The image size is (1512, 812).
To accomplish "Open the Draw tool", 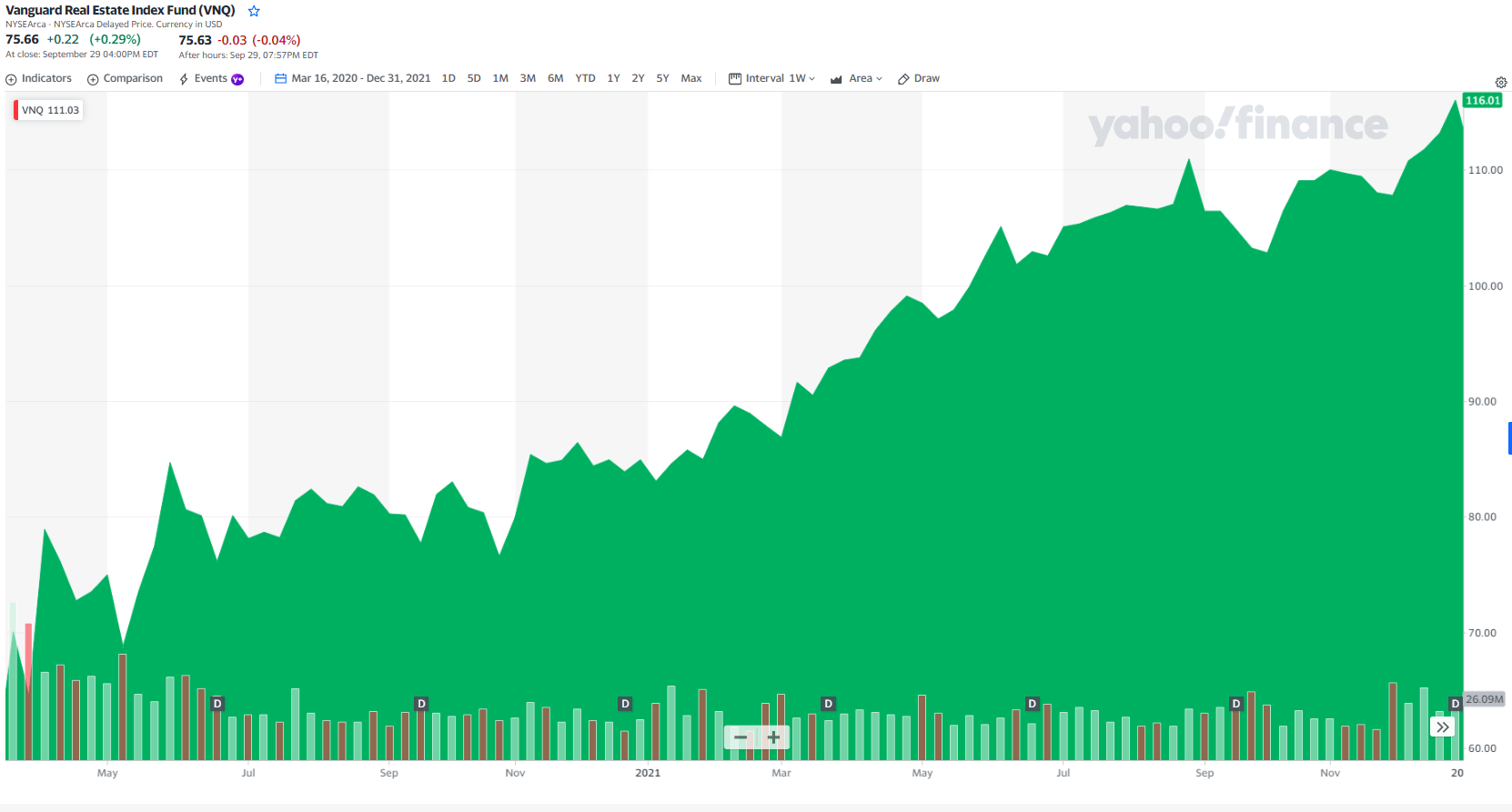I will tap(919, 79).
